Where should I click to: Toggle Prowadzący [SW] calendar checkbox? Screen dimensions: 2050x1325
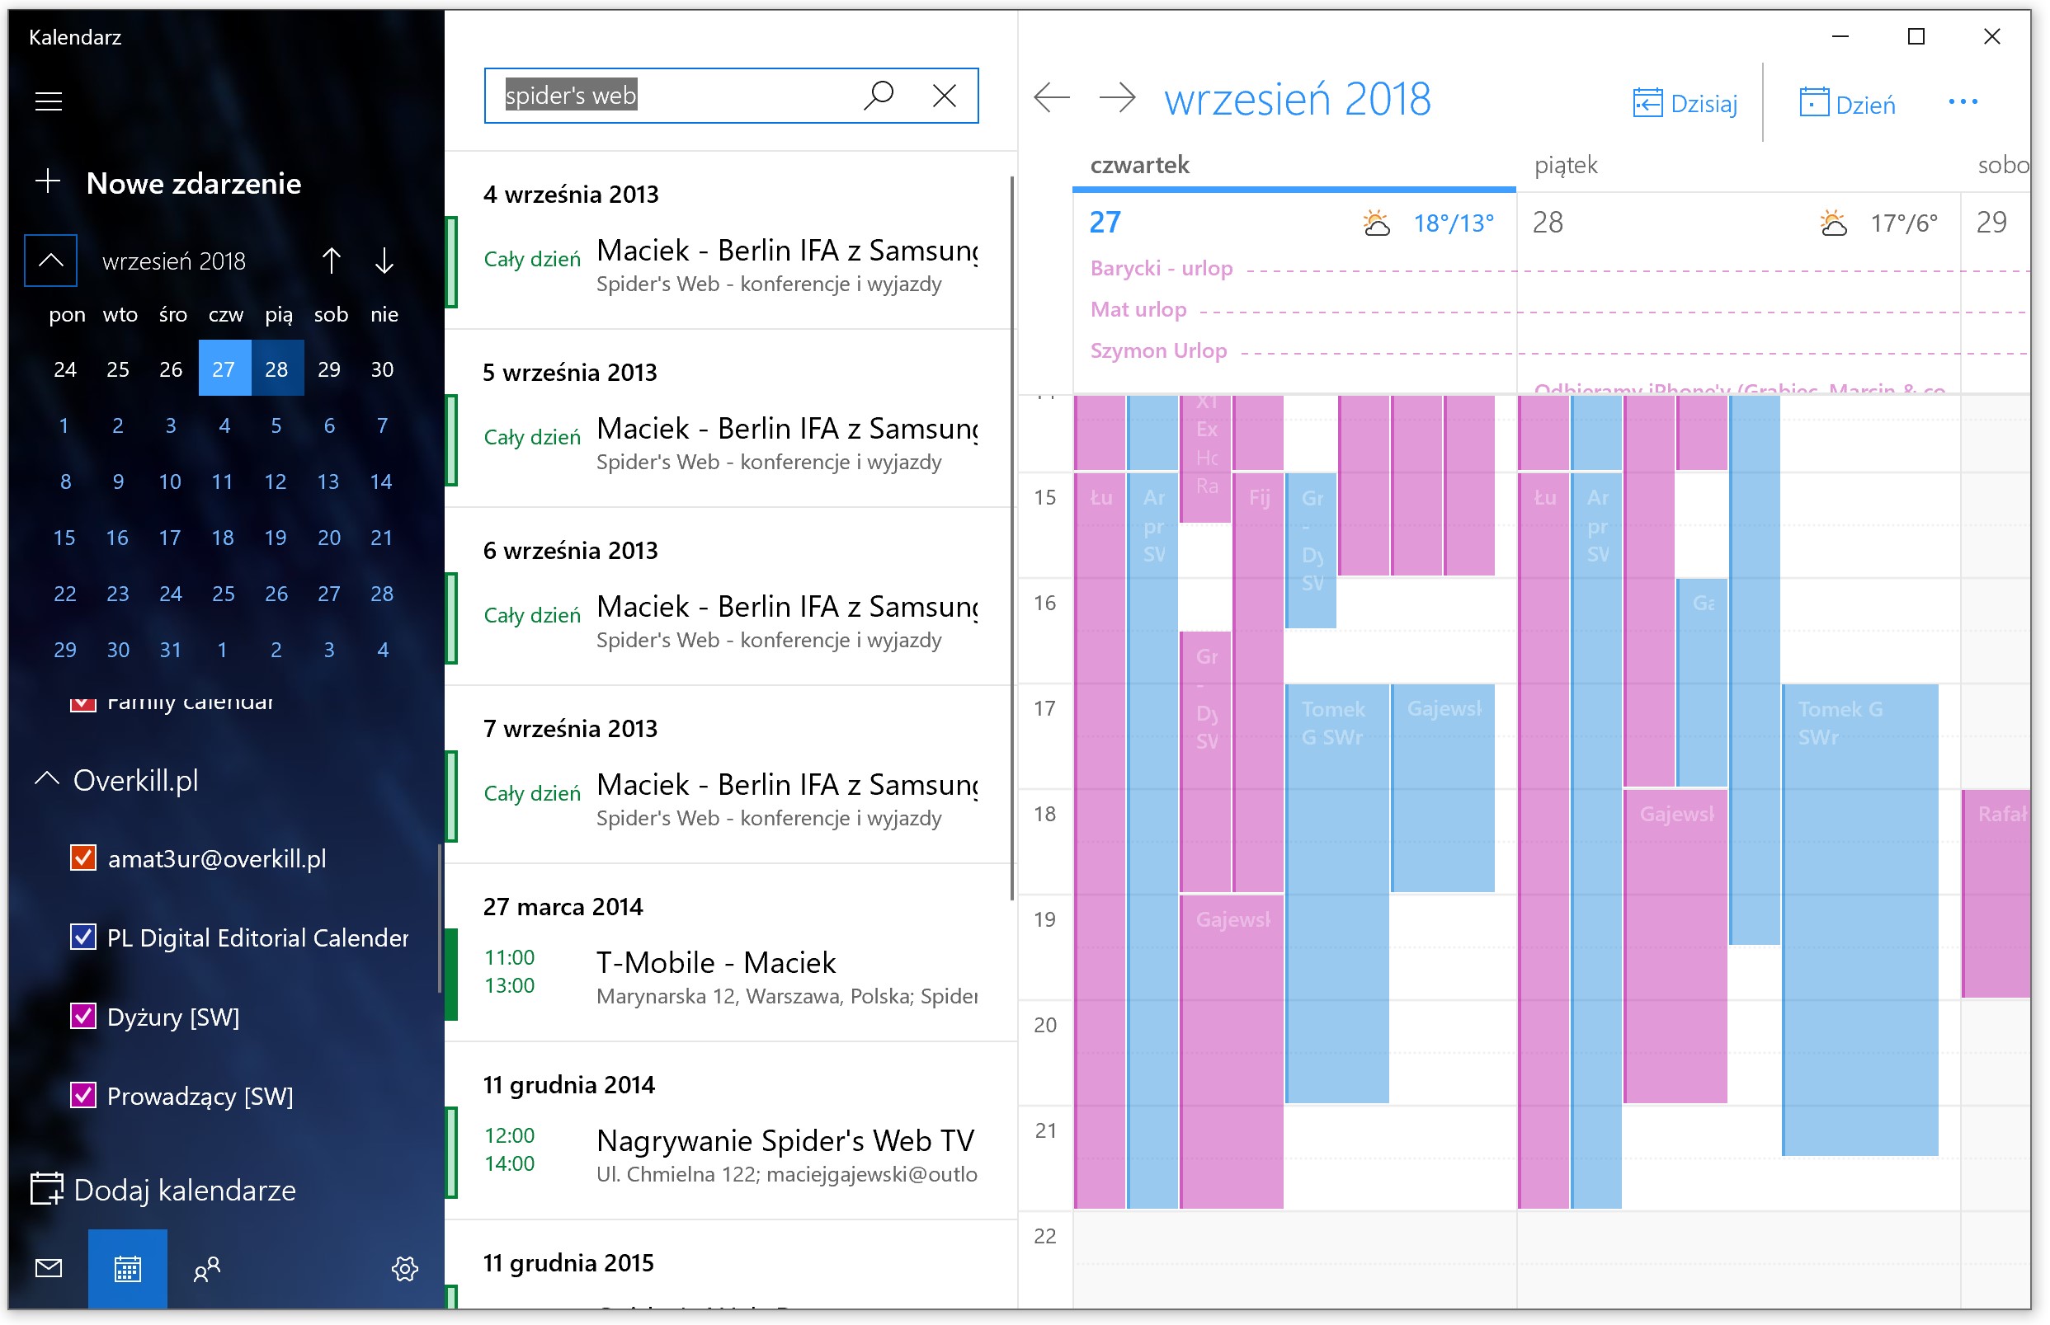[x=82, y=1095]
